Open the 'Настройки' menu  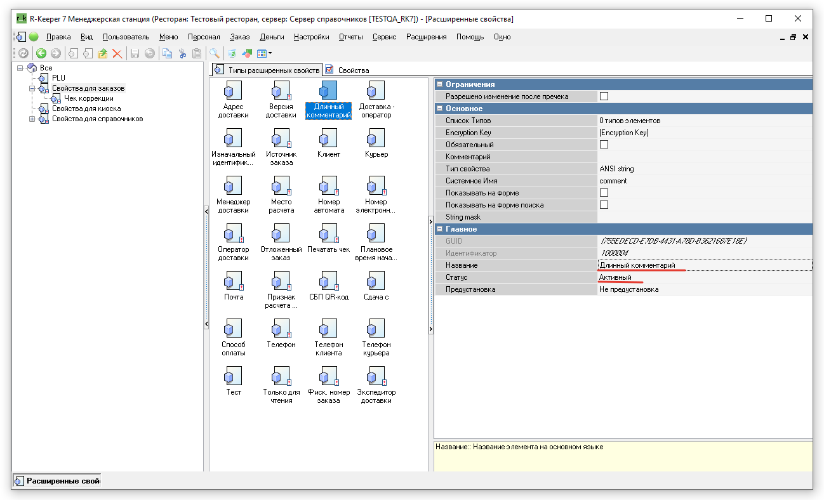pos(311,37)
